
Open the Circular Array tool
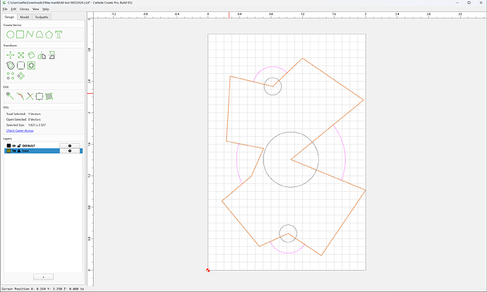click(x=20, y=75)
